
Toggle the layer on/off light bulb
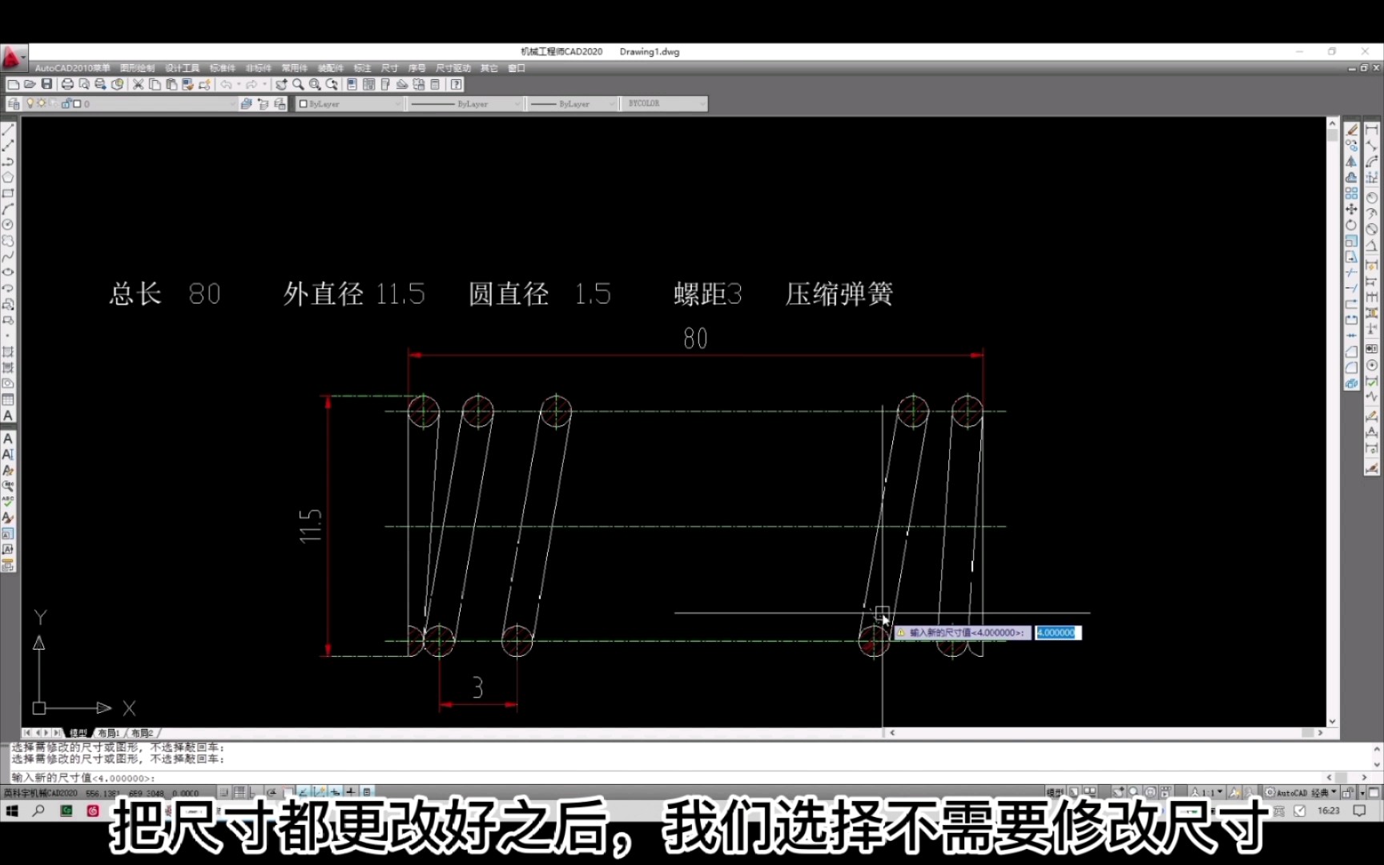click(30, 103)
